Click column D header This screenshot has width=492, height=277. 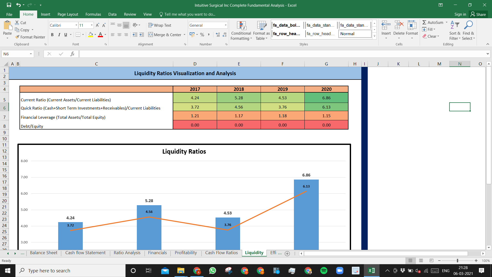195,64
